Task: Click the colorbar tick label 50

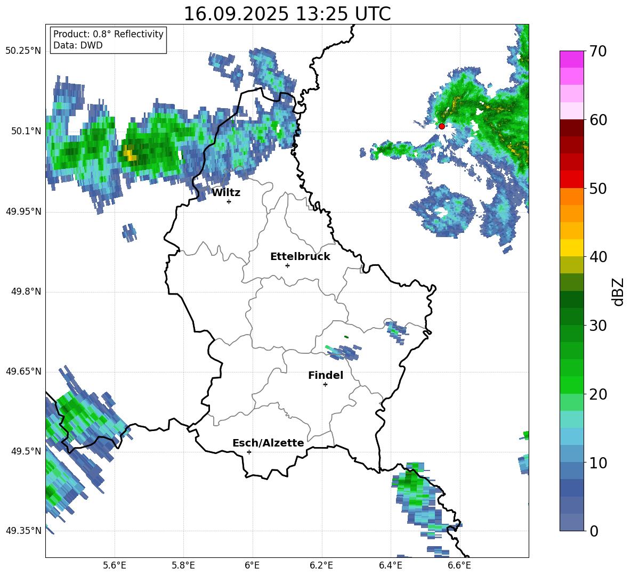Action: tap(598, 189)
